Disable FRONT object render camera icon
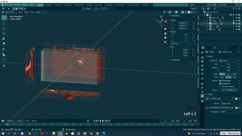 (239, 23)
